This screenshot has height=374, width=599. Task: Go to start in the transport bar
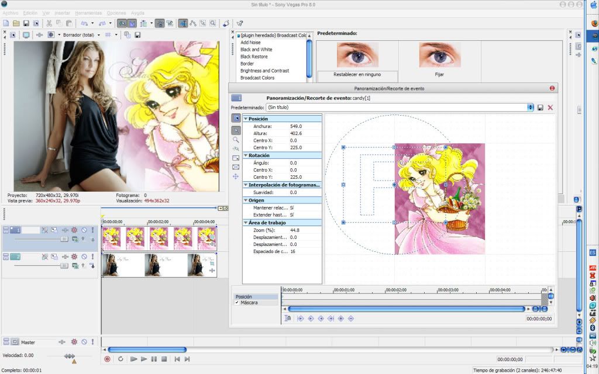177,359
